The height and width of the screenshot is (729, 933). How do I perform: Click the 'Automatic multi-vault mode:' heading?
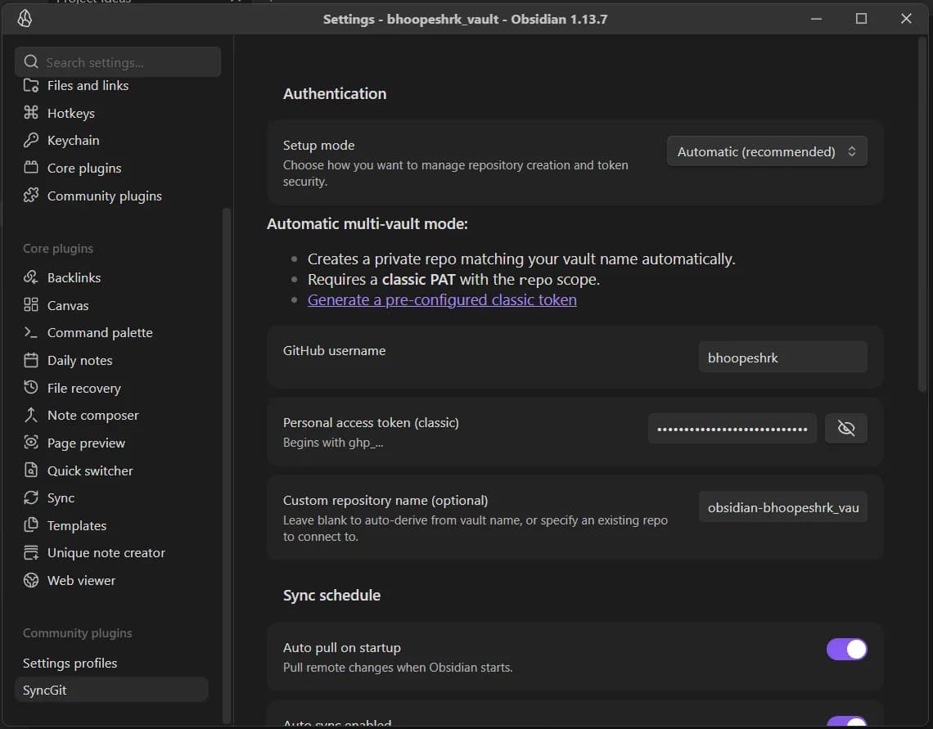coord(367,223)
